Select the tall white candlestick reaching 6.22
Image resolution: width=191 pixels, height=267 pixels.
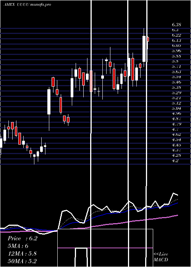(x=144, y=49)
